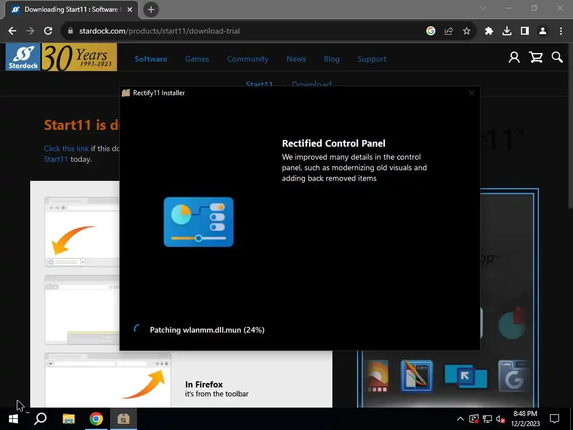This screenshot has height=430, width=573.
Task: Open a new tab with the plus button
Action: point(151,10)
